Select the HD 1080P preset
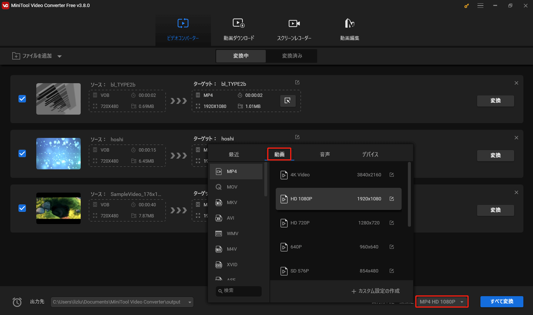The width and height of the screenshot is (533, 315). click(339, 199)
